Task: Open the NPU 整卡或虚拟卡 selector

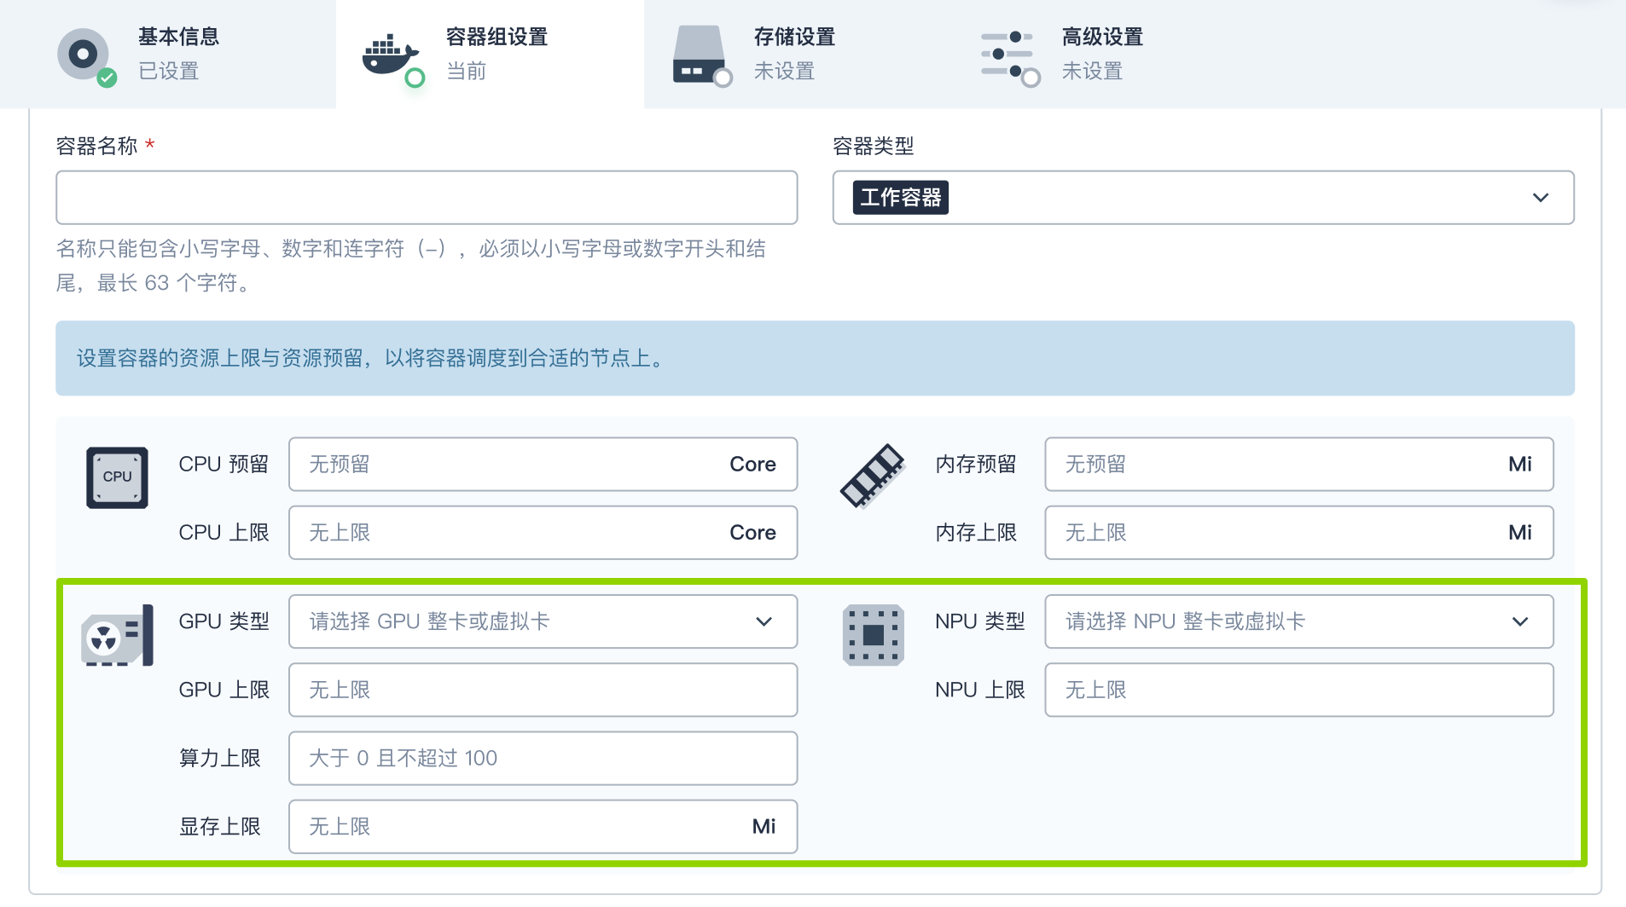Action: [x=1298, y=621]
